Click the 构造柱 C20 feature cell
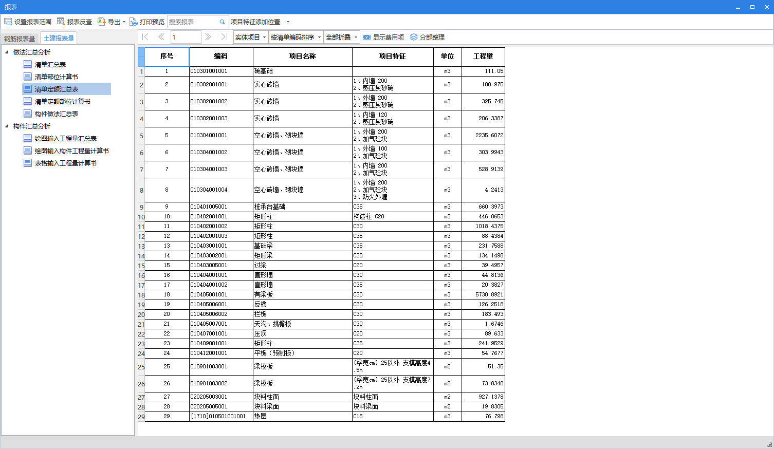 (393, 217)
